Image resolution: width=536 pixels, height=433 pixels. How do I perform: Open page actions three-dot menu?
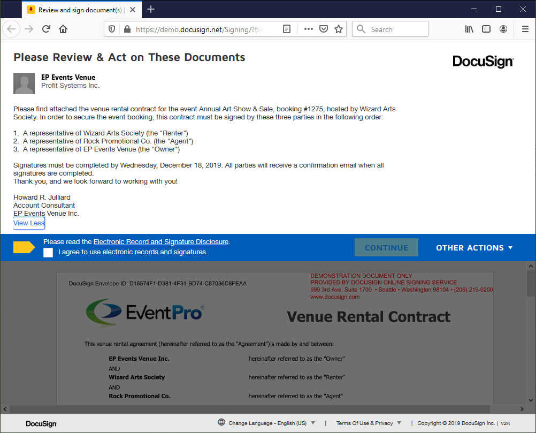(308, 29)
